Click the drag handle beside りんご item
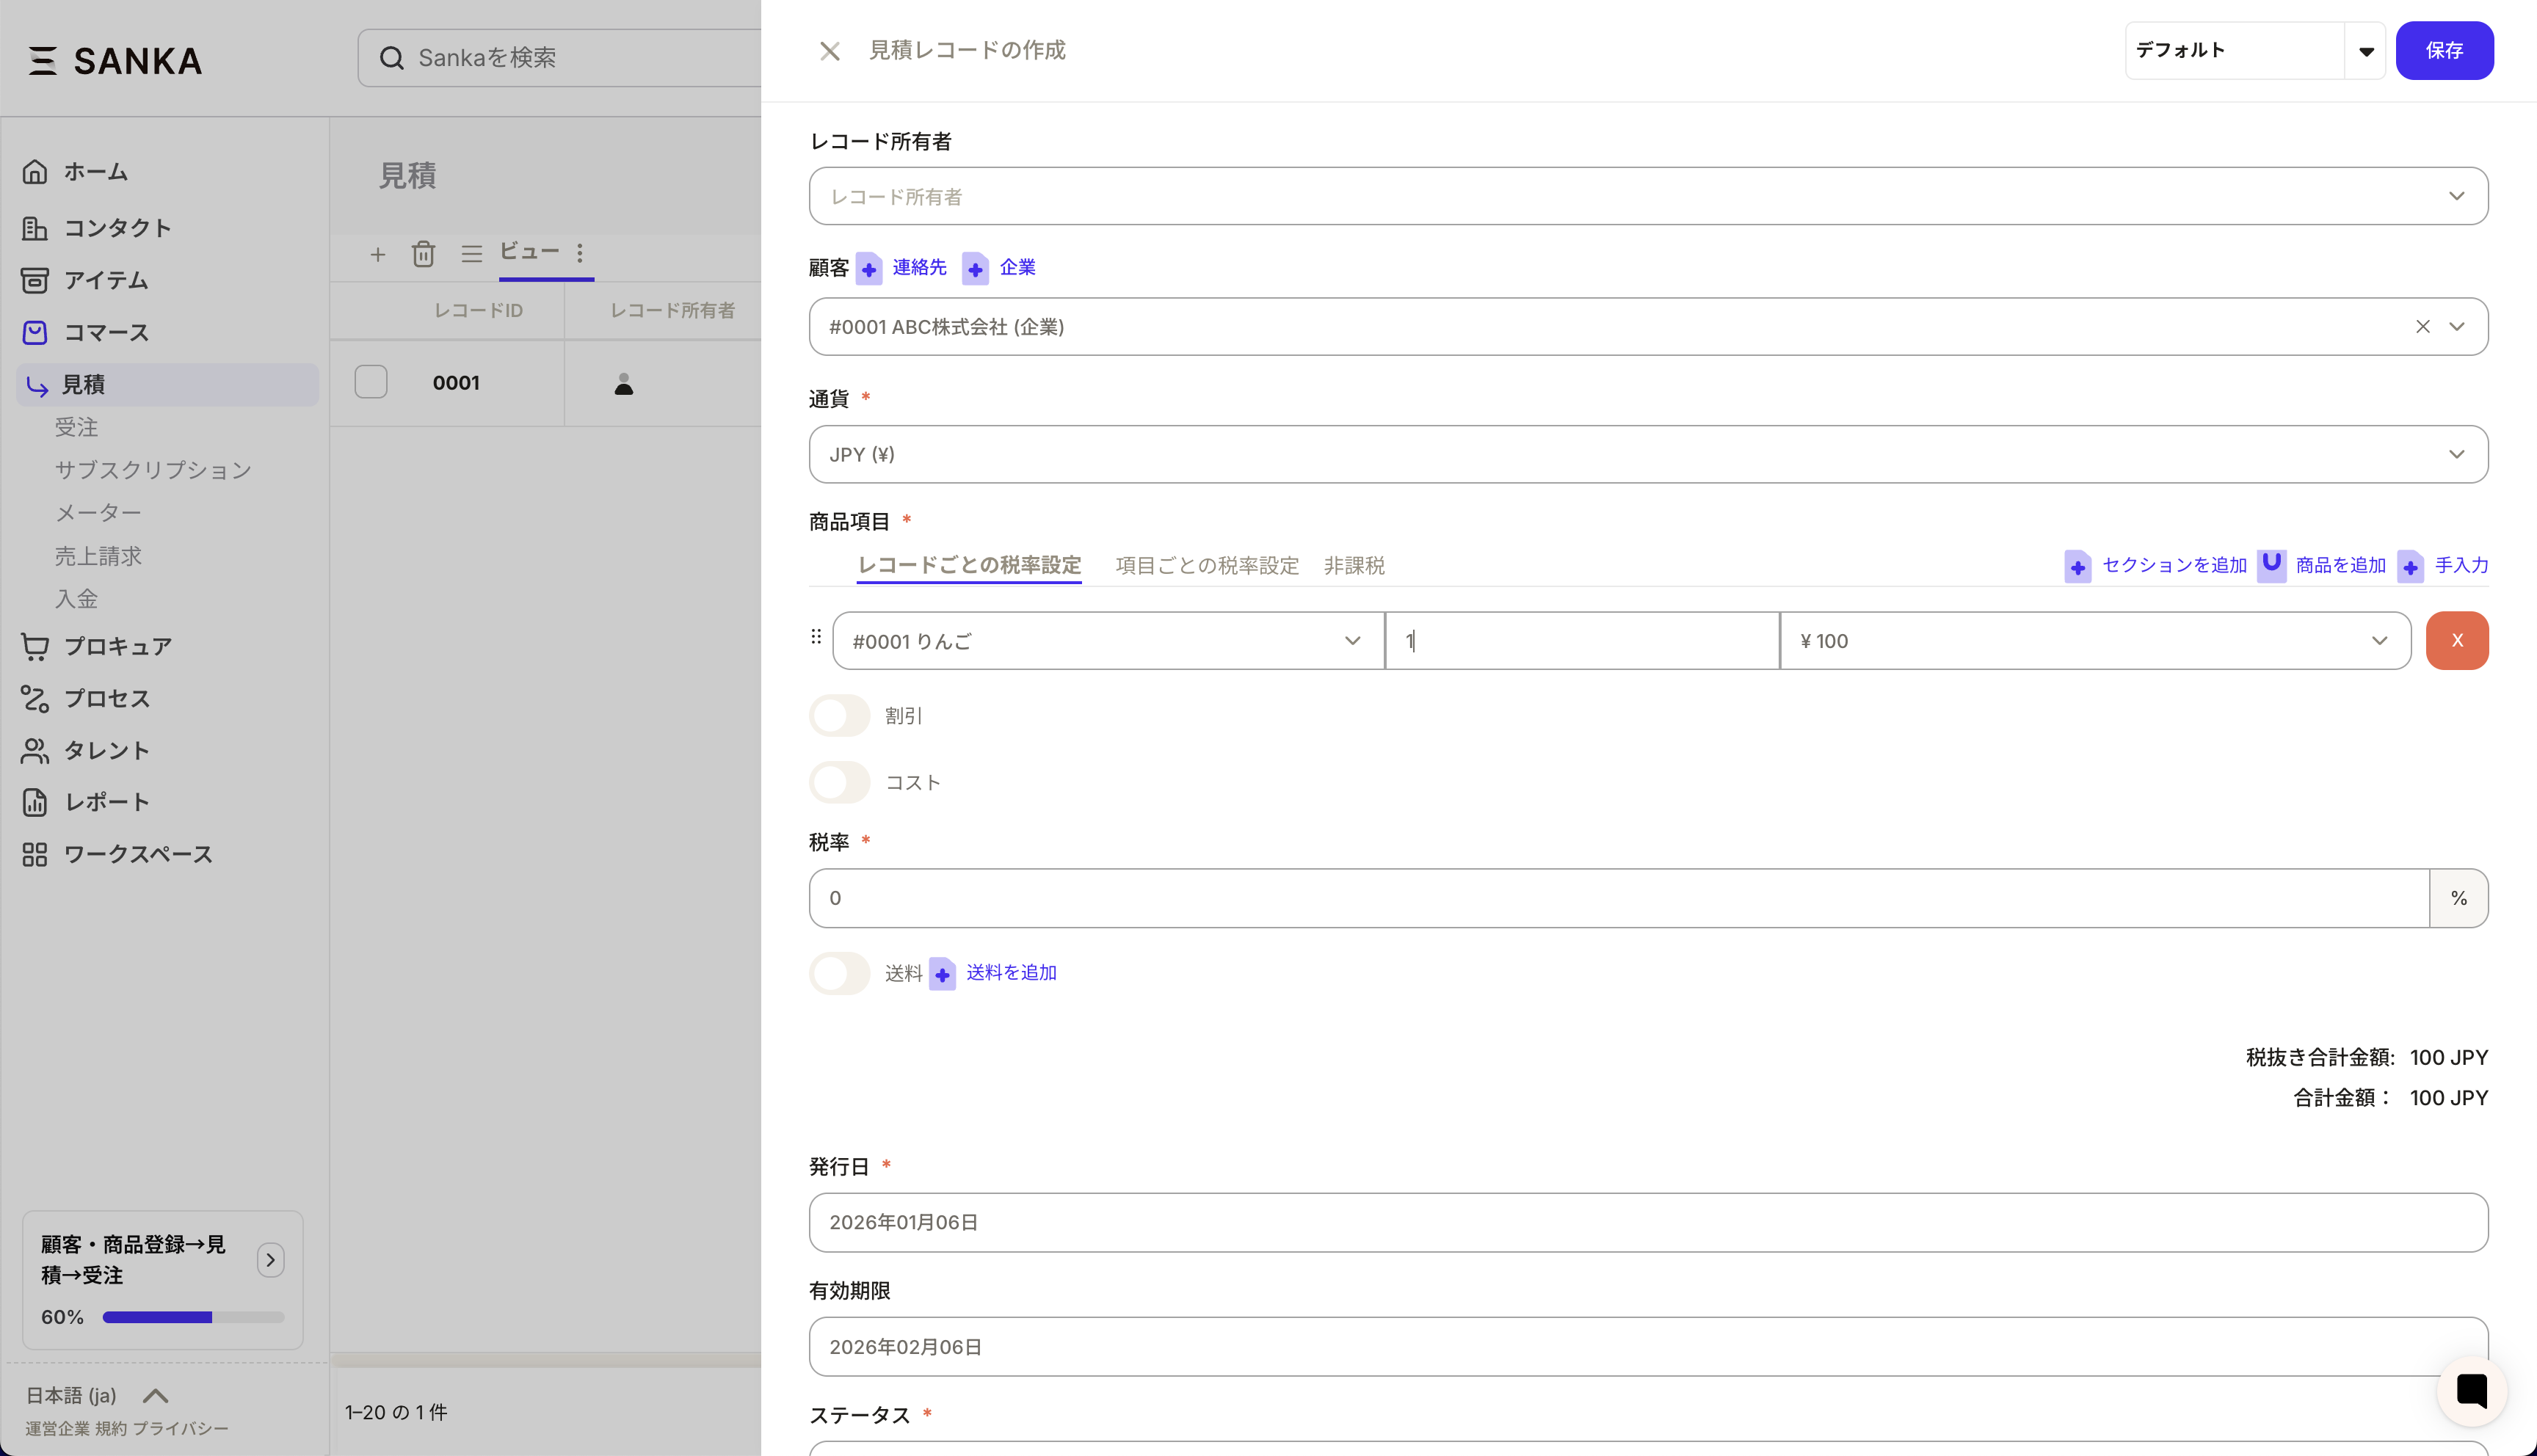 [816, 637]
